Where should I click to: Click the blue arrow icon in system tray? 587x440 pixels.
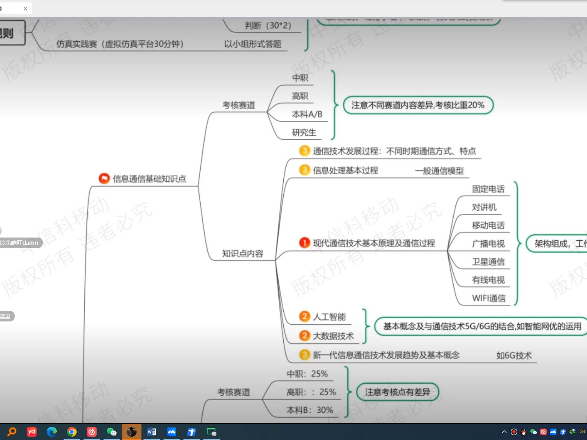(563, 432)
